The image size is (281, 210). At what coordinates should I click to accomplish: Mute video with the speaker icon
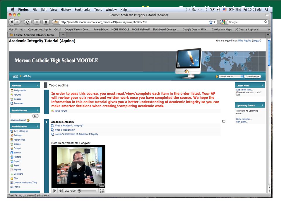tap(61, 191)
